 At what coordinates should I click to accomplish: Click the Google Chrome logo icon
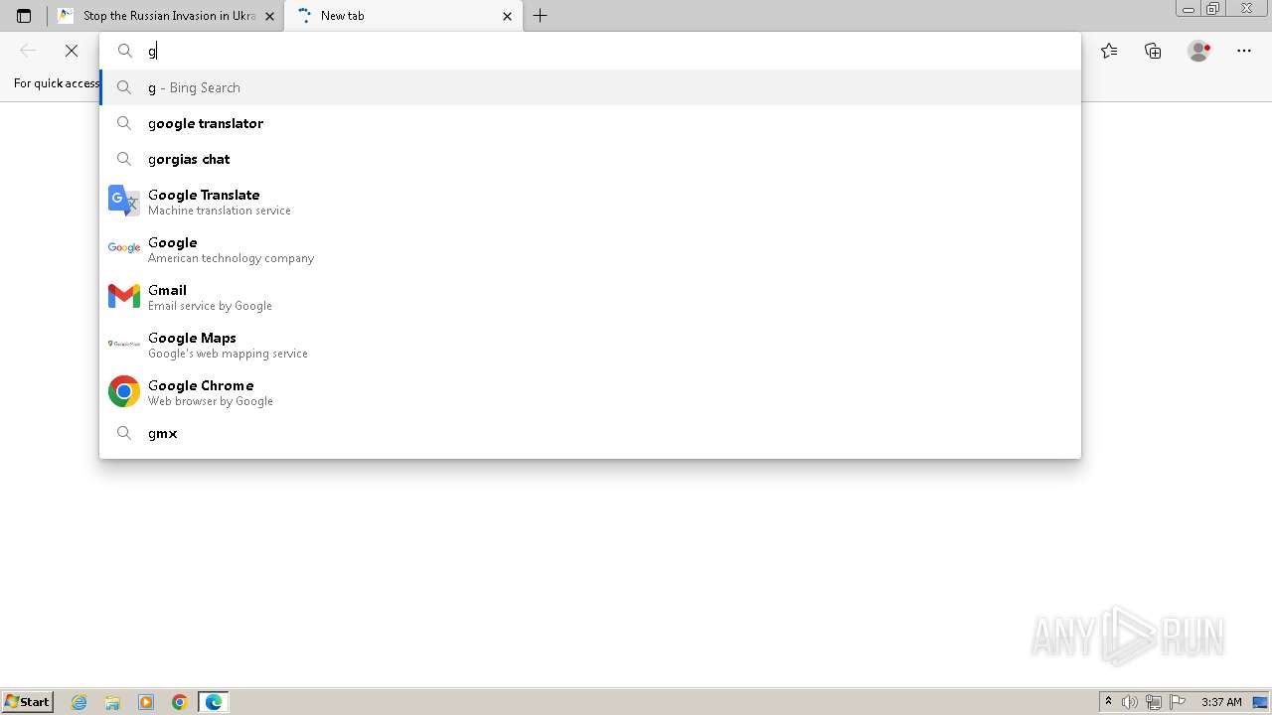coord(124,391)
